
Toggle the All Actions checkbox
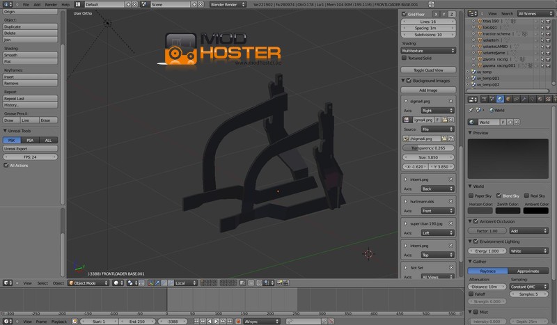(6, 165)
